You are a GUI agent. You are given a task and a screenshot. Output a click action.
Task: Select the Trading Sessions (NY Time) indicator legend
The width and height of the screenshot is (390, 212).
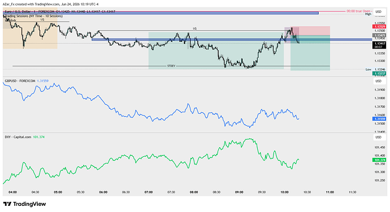tap(33, 16)
